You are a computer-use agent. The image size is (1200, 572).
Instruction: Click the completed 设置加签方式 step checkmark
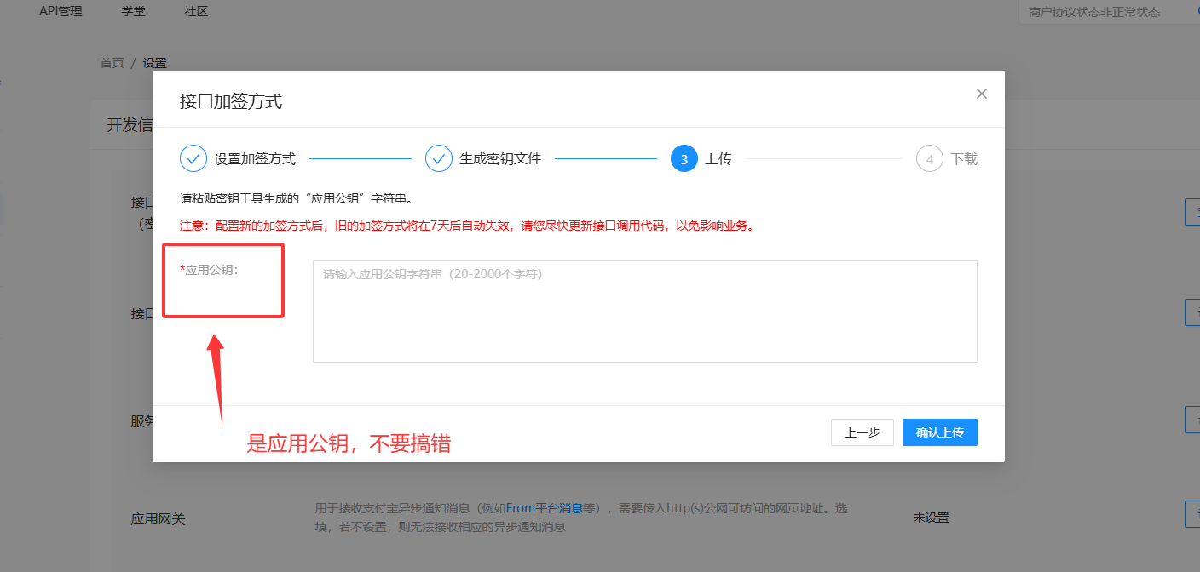click(x=193, y=158)
